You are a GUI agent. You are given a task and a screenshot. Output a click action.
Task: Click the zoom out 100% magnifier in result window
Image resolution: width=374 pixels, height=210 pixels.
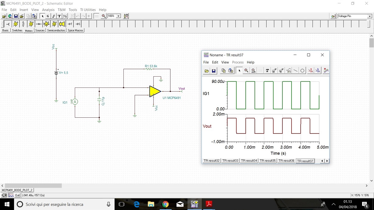tap(253, 71)
